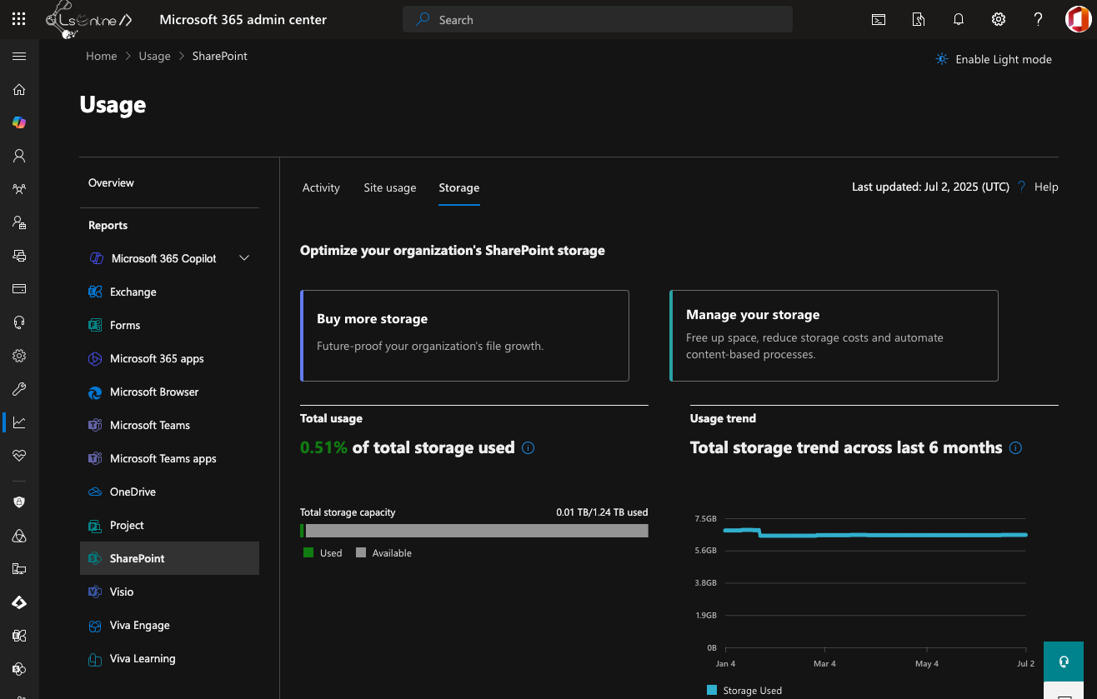This screenshot has width=1097, height=699.
Task: Select the Storage tab
Action: (x=459, y=187)
